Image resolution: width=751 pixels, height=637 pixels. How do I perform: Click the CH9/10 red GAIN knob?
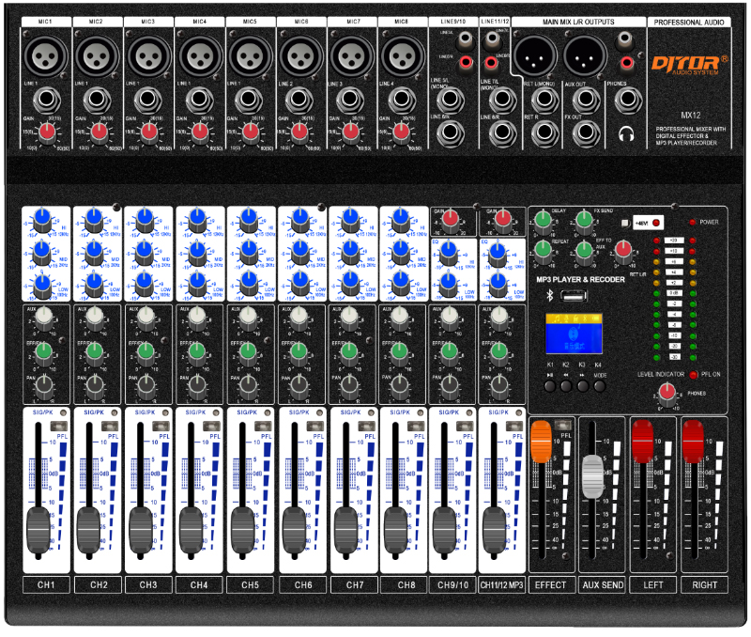(451, 221)
